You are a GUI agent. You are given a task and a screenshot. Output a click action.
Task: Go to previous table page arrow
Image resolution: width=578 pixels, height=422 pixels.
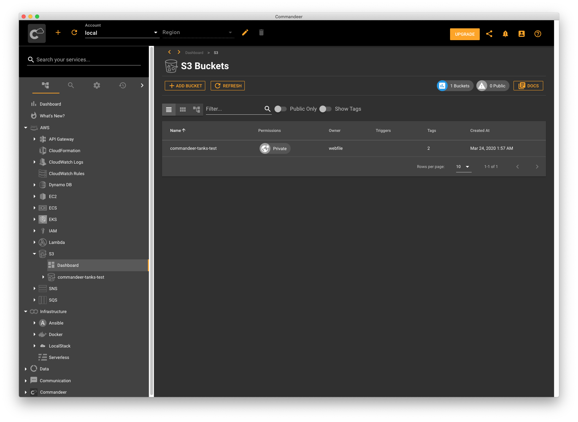point(518,167)
